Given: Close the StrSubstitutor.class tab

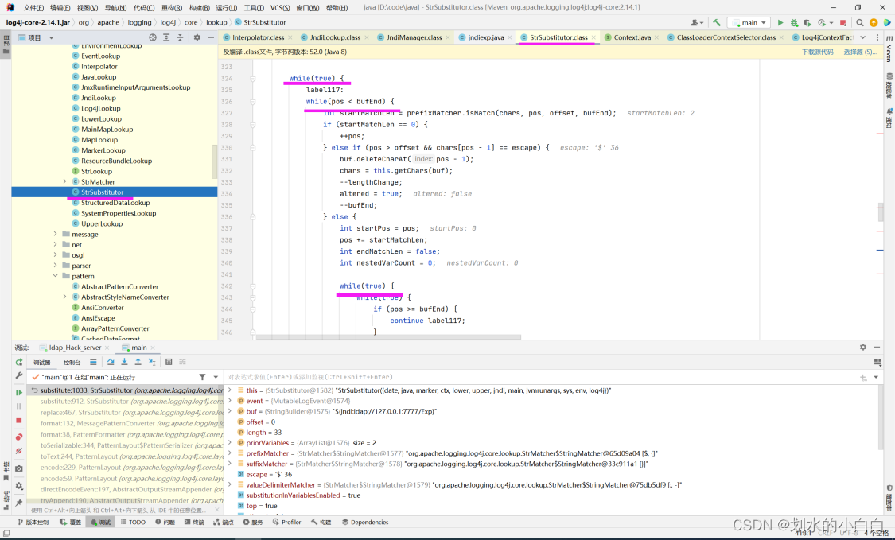Looking at the screenshot, I should pyautogui.click(x=593, y=37).
